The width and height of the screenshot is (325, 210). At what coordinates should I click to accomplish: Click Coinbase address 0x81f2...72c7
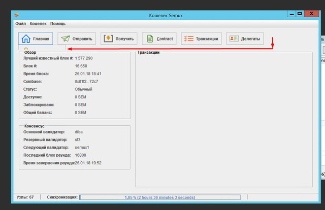(x=86, y=81)
